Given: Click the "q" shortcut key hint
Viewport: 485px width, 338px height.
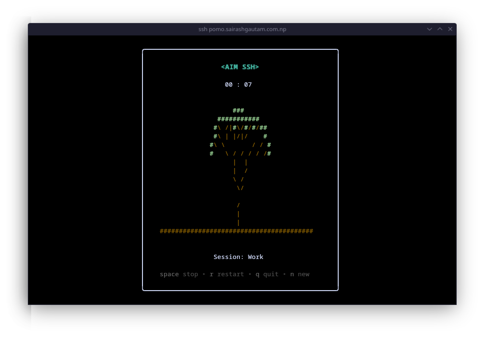Looking at the screenshot, I should pyautogui.click(x=258, y=274).
